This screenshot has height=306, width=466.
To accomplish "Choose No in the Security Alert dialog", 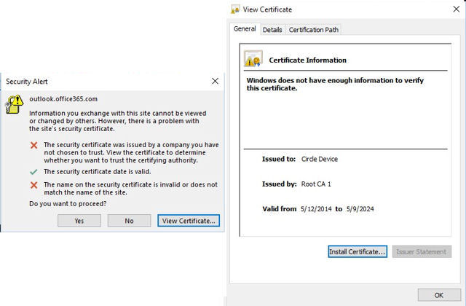I will pyautogui.click(x=129, y=221).
